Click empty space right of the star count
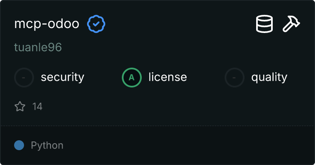 pos(166,107)
